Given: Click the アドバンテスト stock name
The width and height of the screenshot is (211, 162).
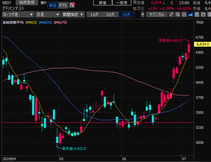Looking at the screenshot, I should tap(13, 8).
